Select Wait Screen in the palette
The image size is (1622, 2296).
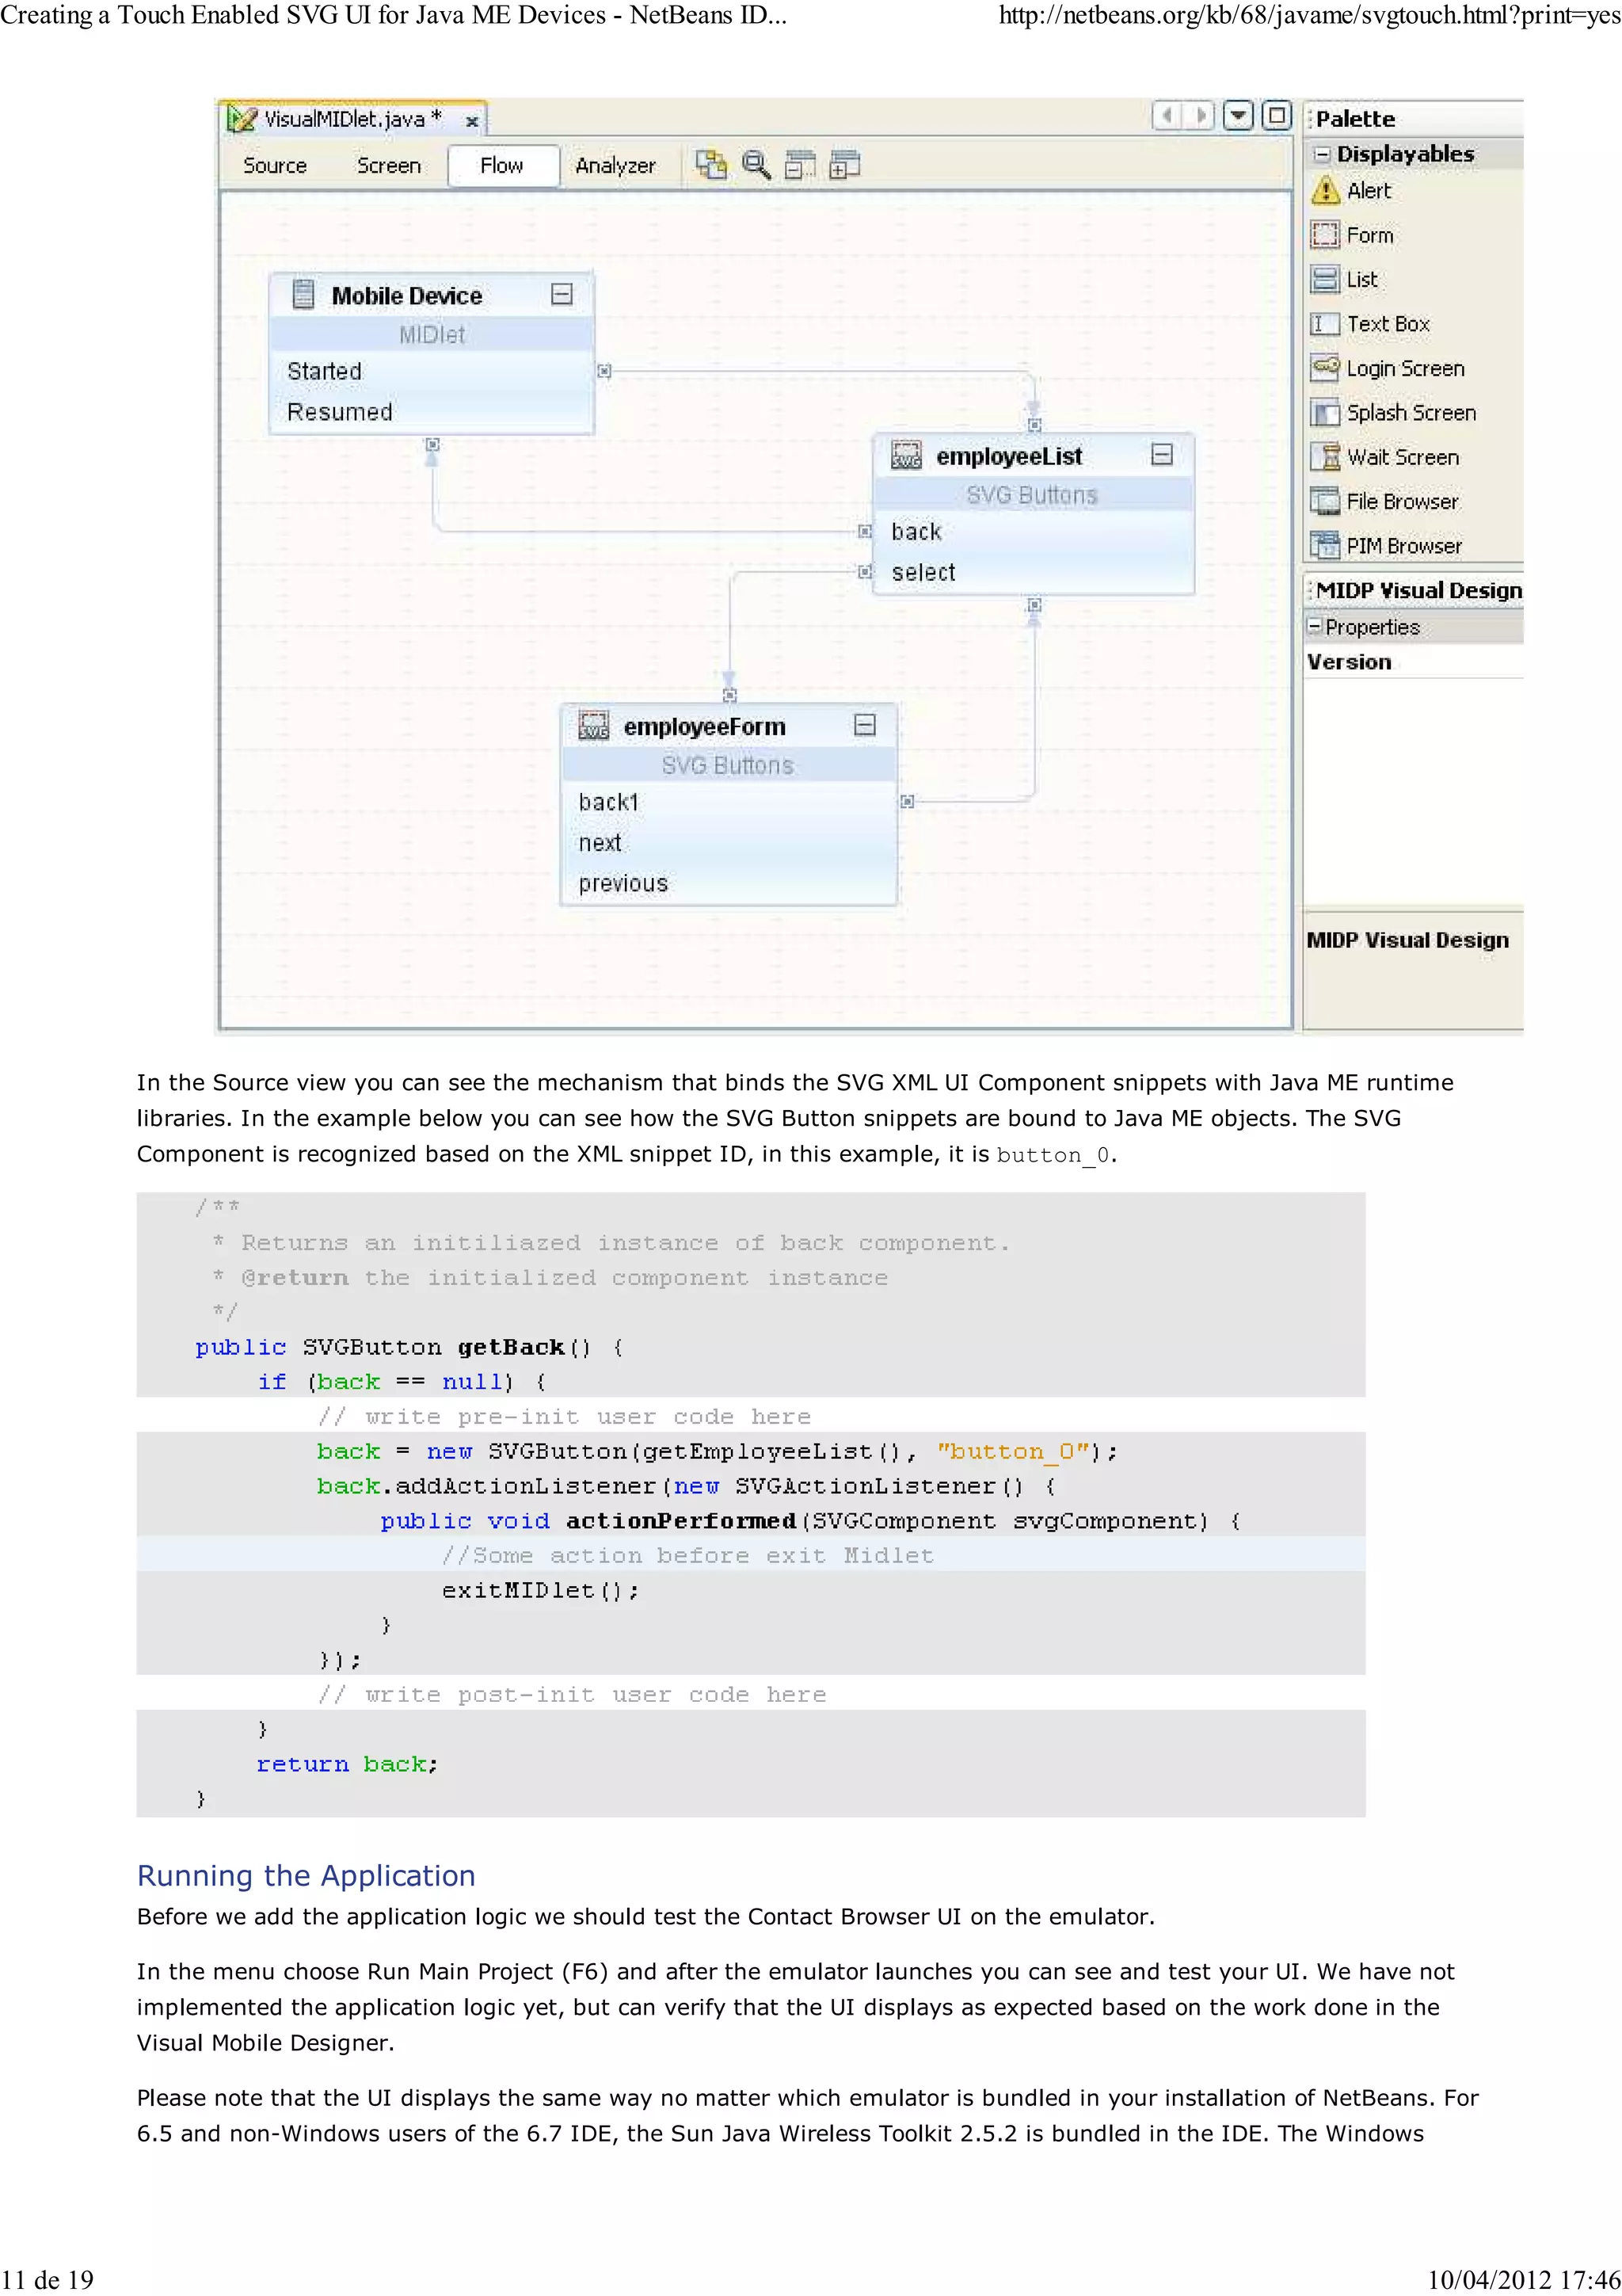pos(1385,457)
